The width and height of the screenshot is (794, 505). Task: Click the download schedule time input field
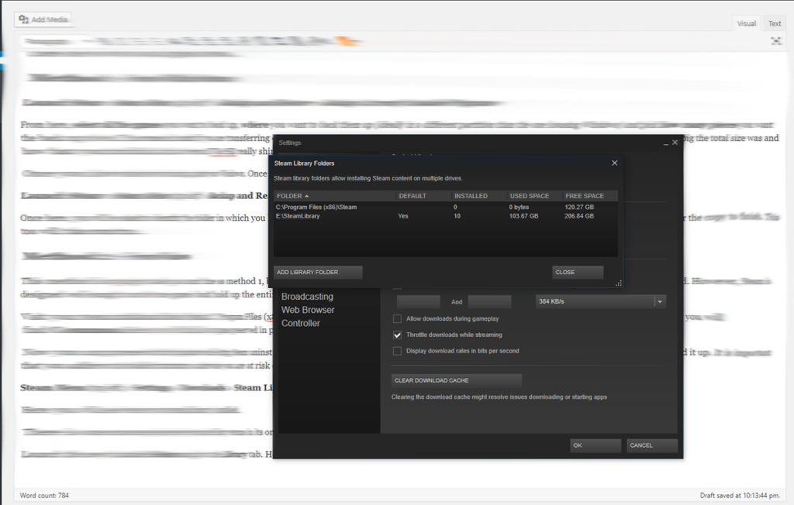(x=419, y=301)
